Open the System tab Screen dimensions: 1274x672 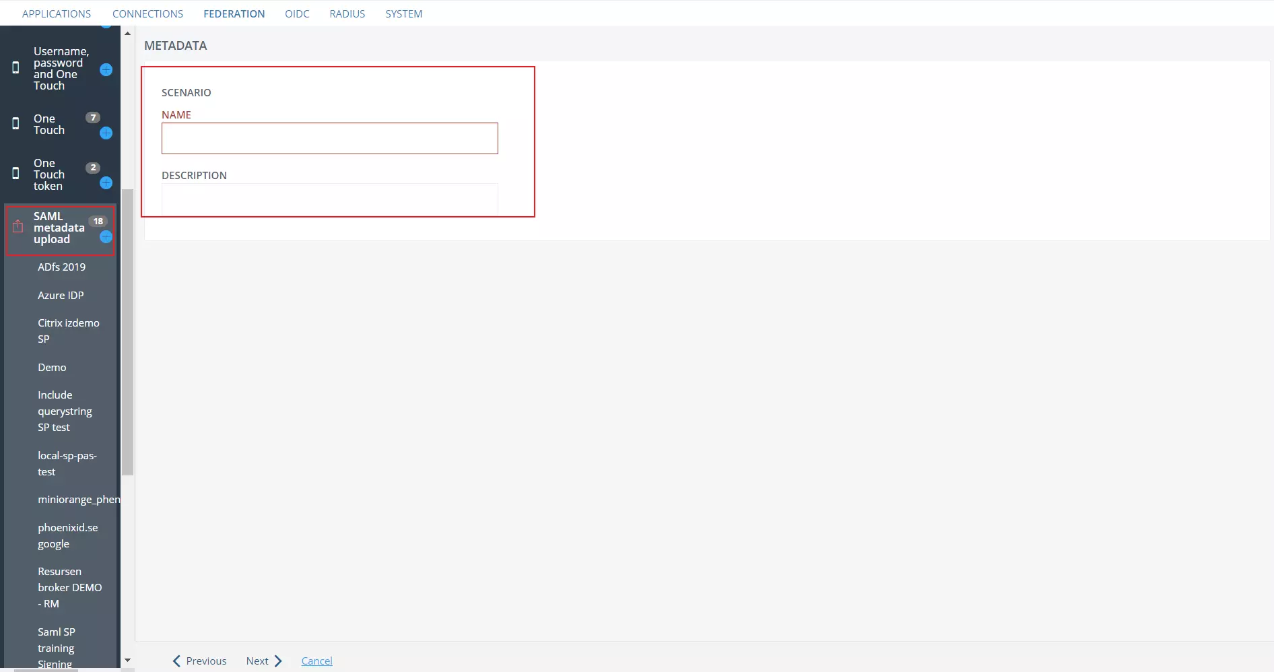tap(404, 13)
